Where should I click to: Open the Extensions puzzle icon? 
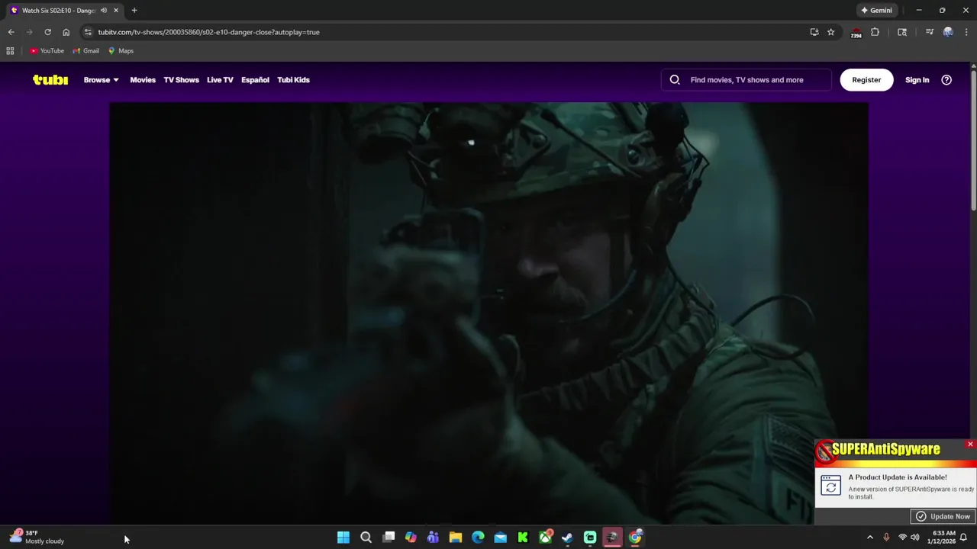tap(875, 32)
